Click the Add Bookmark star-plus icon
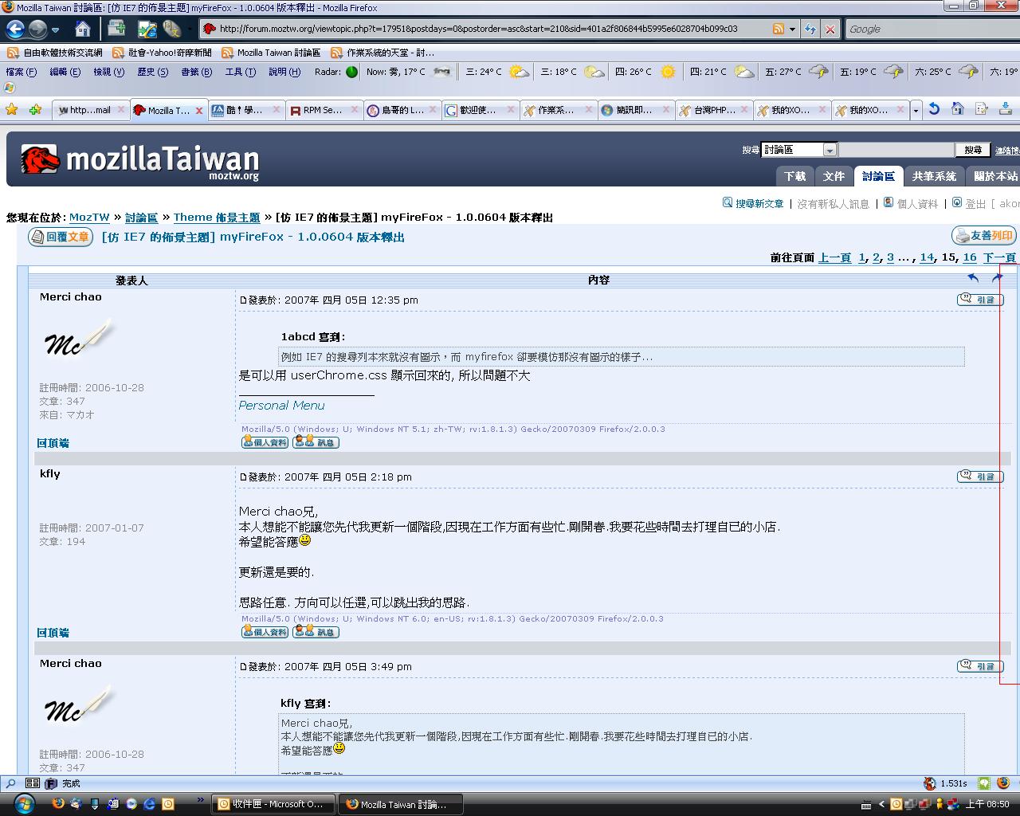 34,109
